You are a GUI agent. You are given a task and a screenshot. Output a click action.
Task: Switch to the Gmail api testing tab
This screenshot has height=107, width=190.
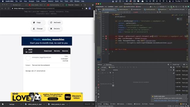[55, 5]
